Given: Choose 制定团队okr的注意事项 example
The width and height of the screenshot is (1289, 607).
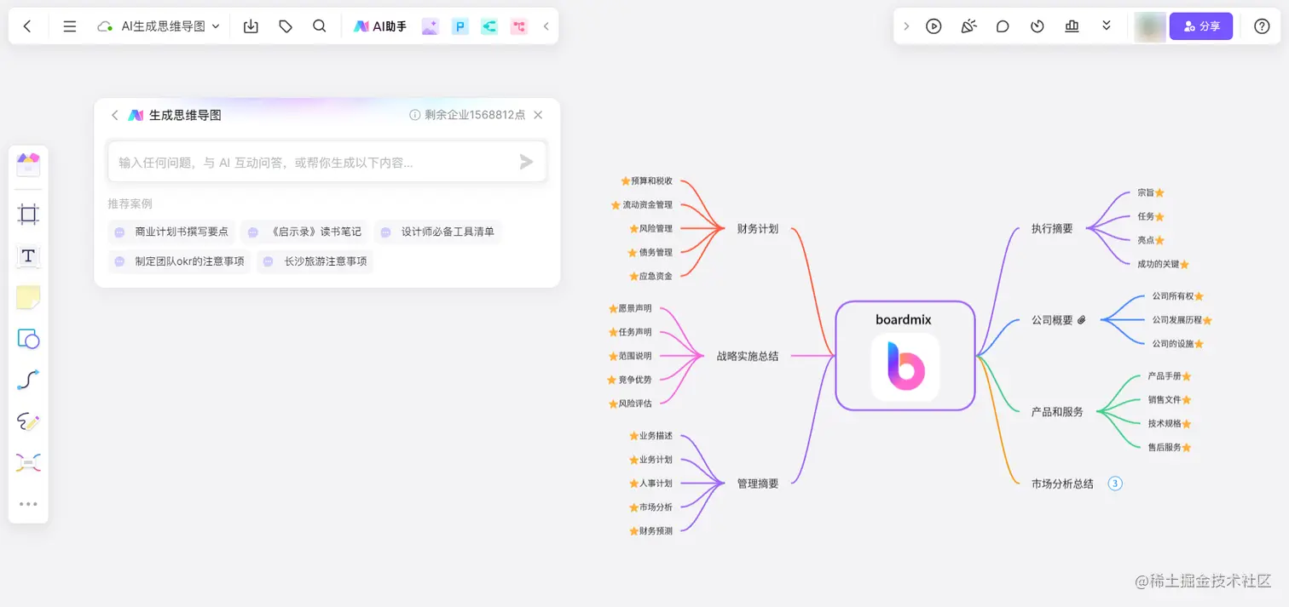Looking at the screenshot, I should pos(180,261).
